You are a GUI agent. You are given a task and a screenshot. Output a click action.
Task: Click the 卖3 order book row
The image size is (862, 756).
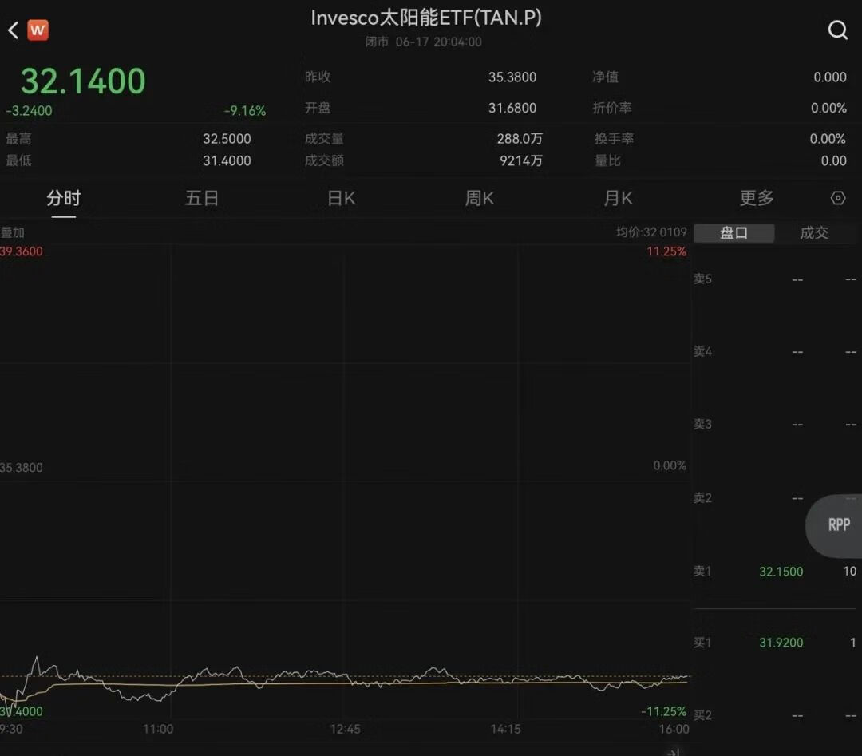(775, 425)
